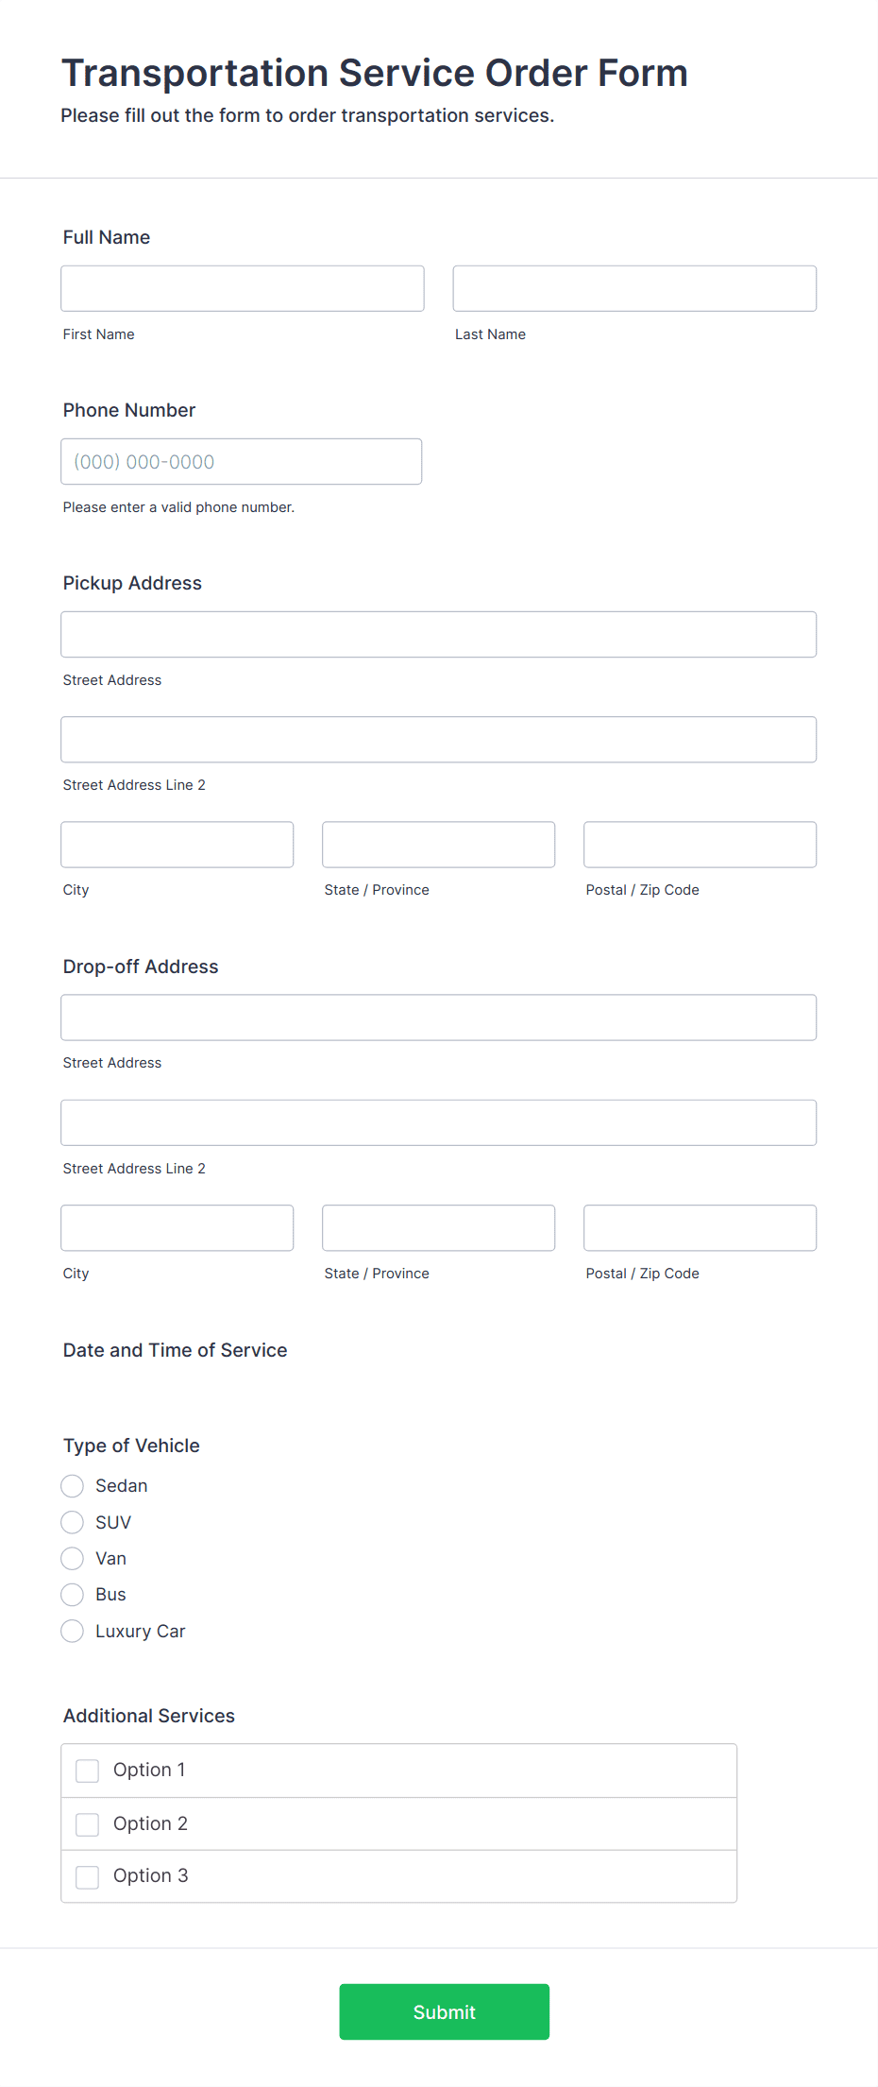This screenshot has width=878, height=2087.
Task: Choose Van as vehicle type
Action: (73, 1558)
